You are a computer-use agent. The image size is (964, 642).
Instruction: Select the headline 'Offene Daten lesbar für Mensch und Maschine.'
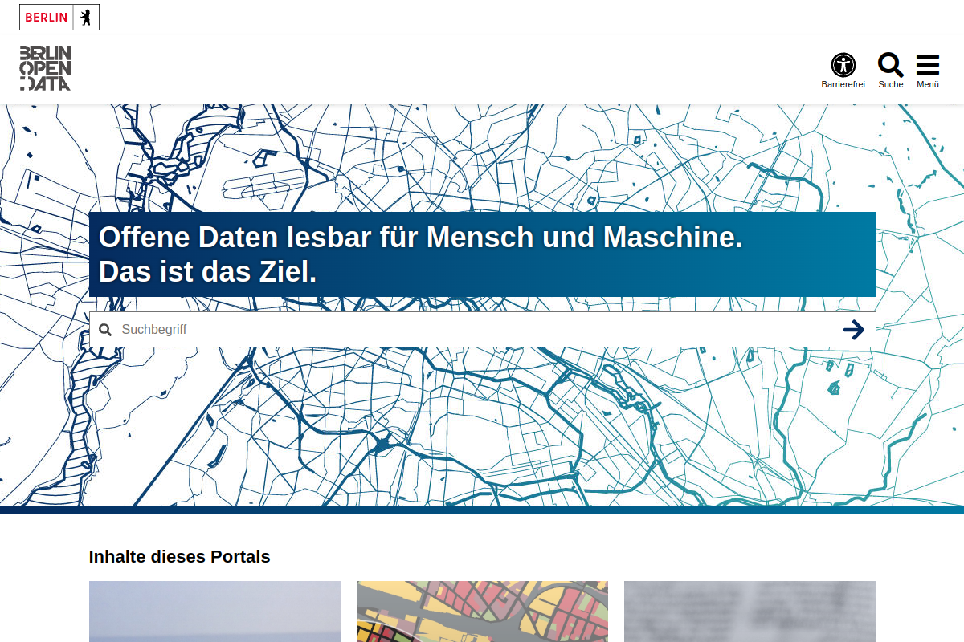pos(421,238)
